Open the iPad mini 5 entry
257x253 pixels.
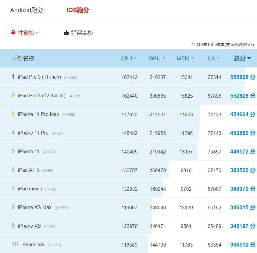coord(30,189)
